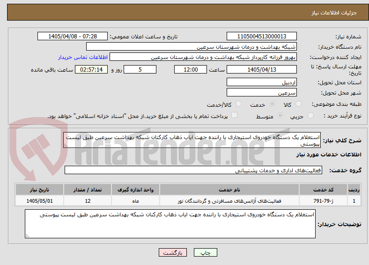Click the نام خدمت column header
Viewport: 369px width, 265px height.
229,190
